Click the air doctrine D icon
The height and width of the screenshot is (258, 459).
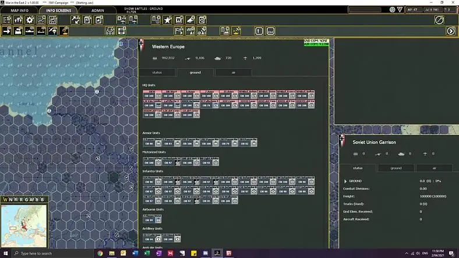(x=133, y=20)
